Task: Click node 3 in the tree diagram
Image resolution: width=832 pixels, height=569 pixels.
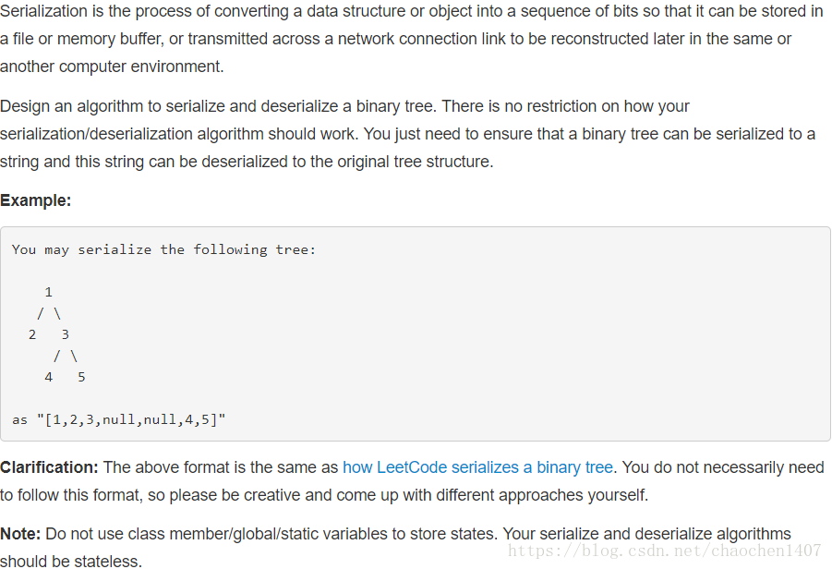Action: pos(66,334)
